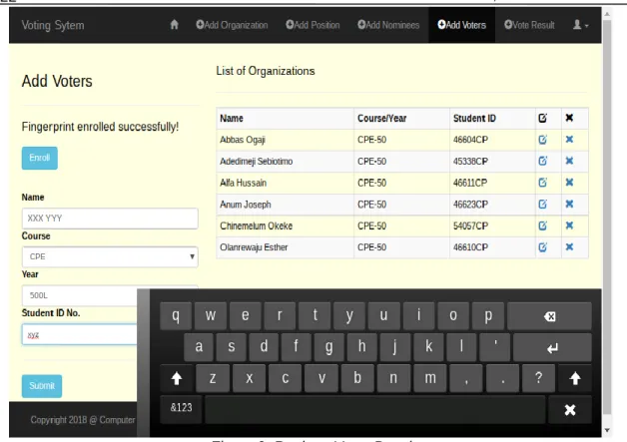Tap the w key
This screenshot has width=627, height=442.
[x=211, y=315]
